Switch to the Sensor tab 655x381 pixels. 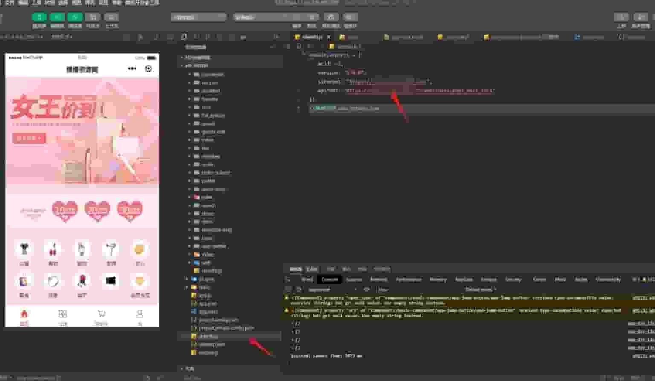(539, 280)
